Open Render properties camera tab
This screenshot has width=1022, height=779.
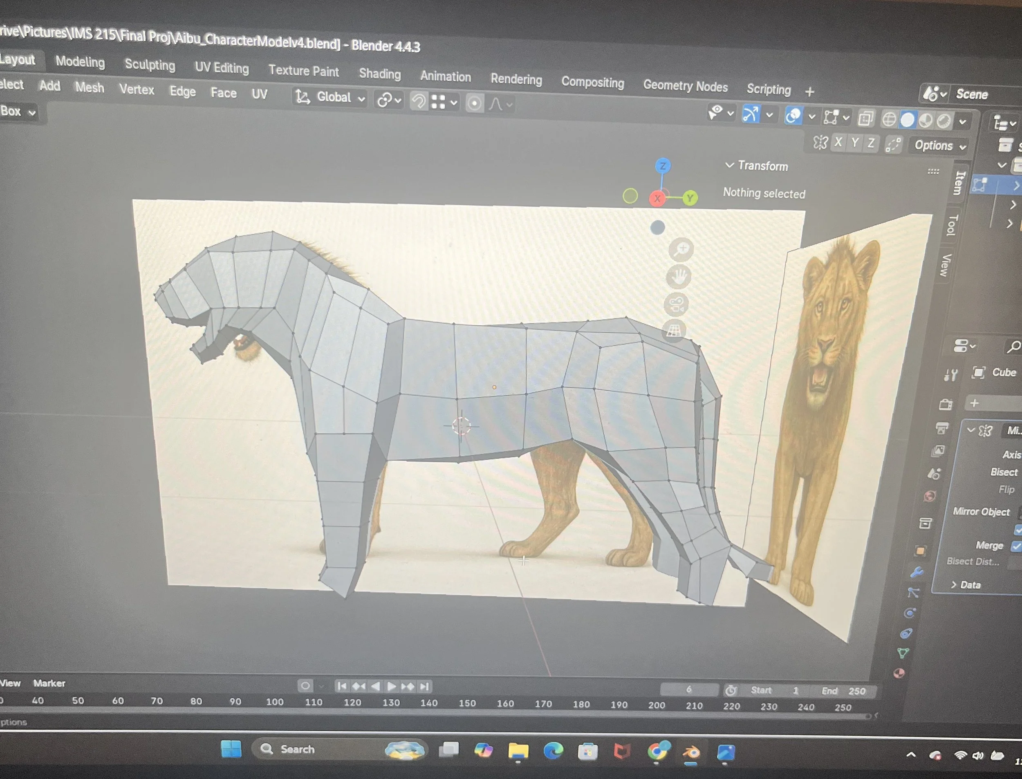pyautogui.click(x=946, y=404)
